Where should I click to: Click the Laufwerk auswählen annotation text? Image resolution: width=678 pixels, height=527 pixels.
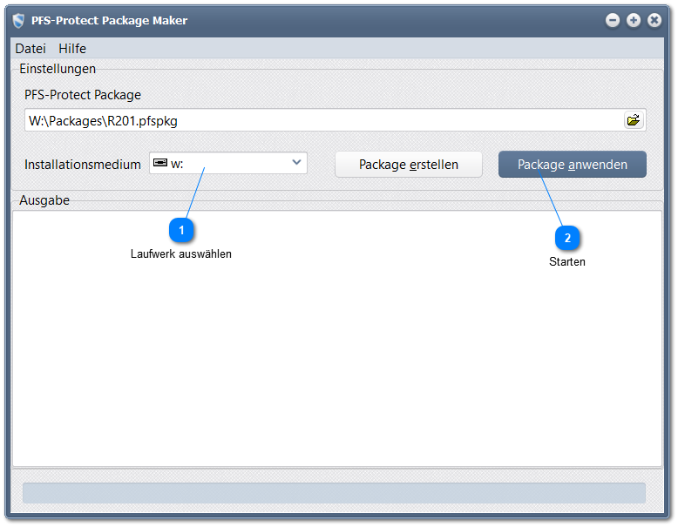(x=181, y=254)
